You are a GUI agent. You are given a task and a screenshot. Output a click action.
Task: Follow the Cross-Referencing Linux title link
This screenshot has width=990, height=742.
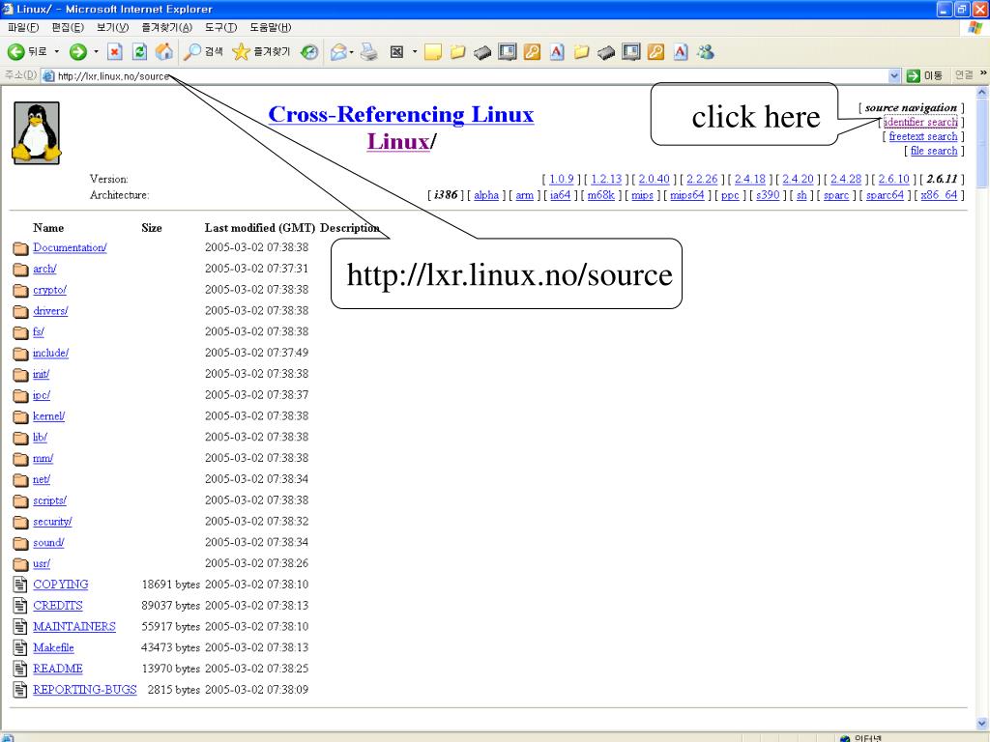point(401,114)
